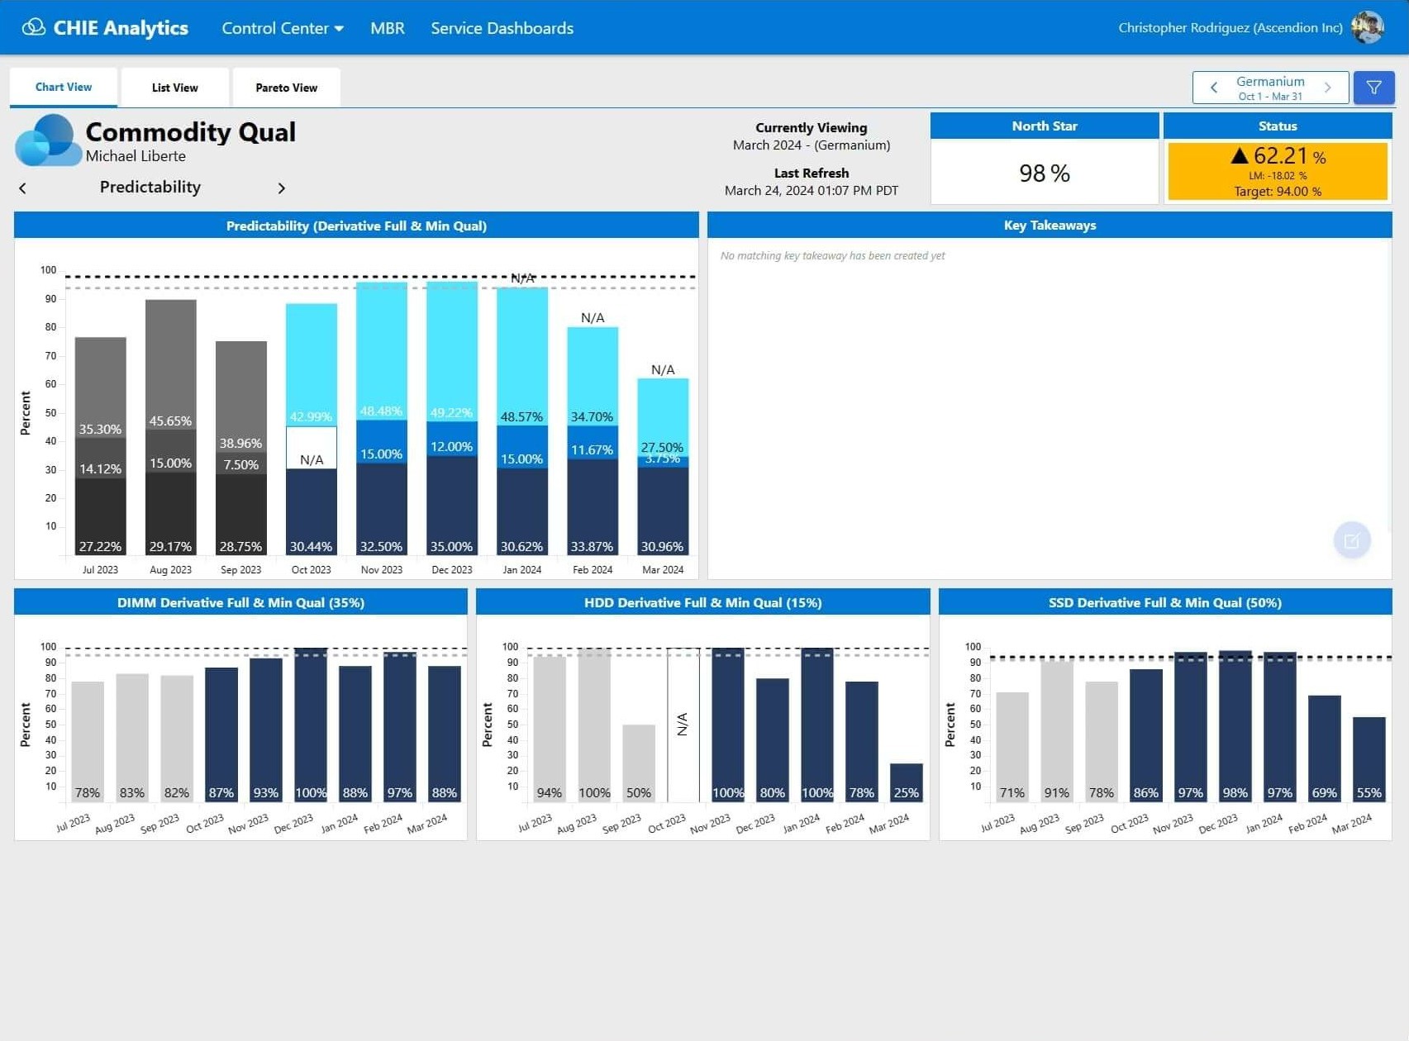This screenshot has height=1041, width=1409.
Task: Click the DIMM chart Jul 2023 78% bar
Action: (88, 741)
